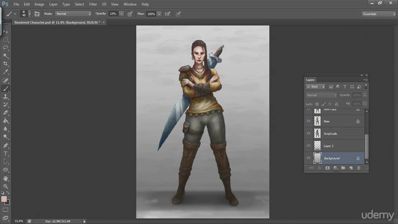This screenshot has width=398, height=224.
Task: Select the Path Selection tool
Action: [5, 162]
